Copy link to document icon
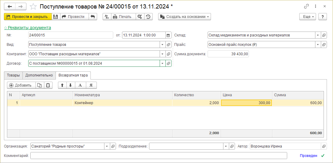The width and height of the screenshot is (333, 163). click(x=306, y=6)
